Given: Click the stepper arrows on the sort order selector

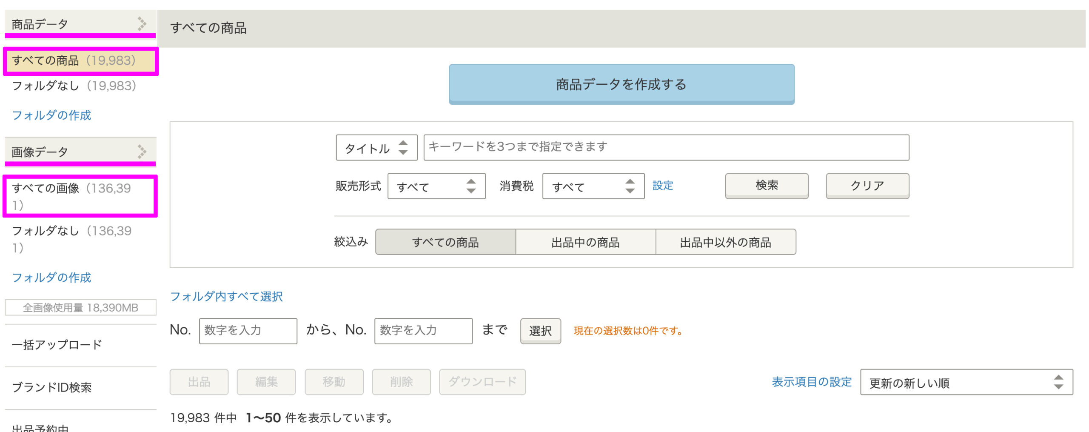Looking at the screenshot, I should pyautogui.click(x=1059, y=382).
